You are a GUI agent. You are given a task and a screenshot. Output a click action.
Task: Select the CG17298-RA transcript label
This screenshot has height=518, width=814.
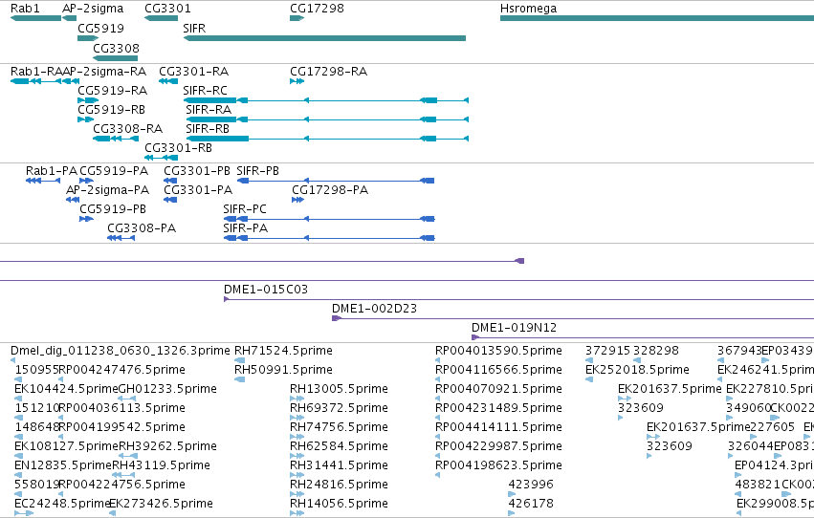[329, 71]
